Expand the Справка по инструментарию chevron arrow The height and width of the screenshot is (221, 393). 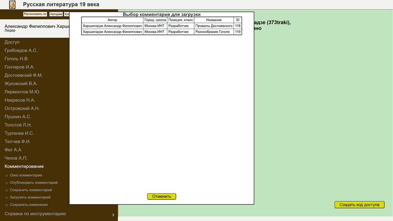pyautogui.click(x=113, y=215)
